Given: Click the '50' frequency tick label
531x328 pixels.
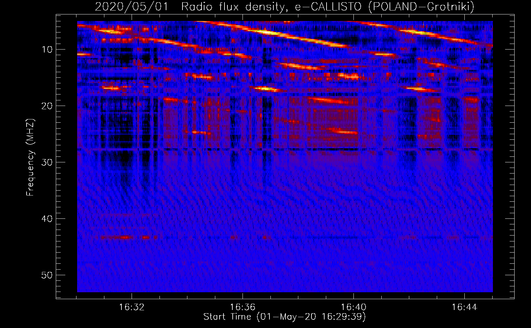Looking at the screenshot, I should (x=47, y=275).
